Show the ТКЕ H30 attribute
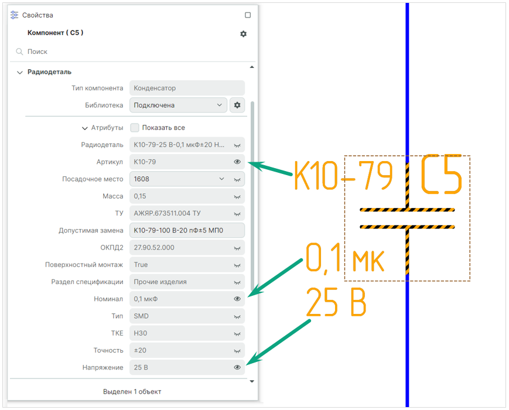The image size is (509, 410). pyautogui.click(x=237, y=334)
